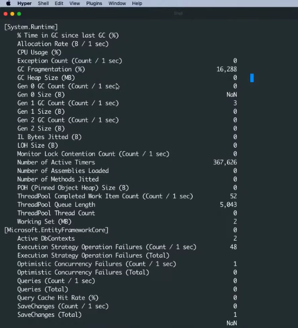Screen dimensions: 298x328
Task: Open the Plugins menu
Action: click(x=94, y=3)
